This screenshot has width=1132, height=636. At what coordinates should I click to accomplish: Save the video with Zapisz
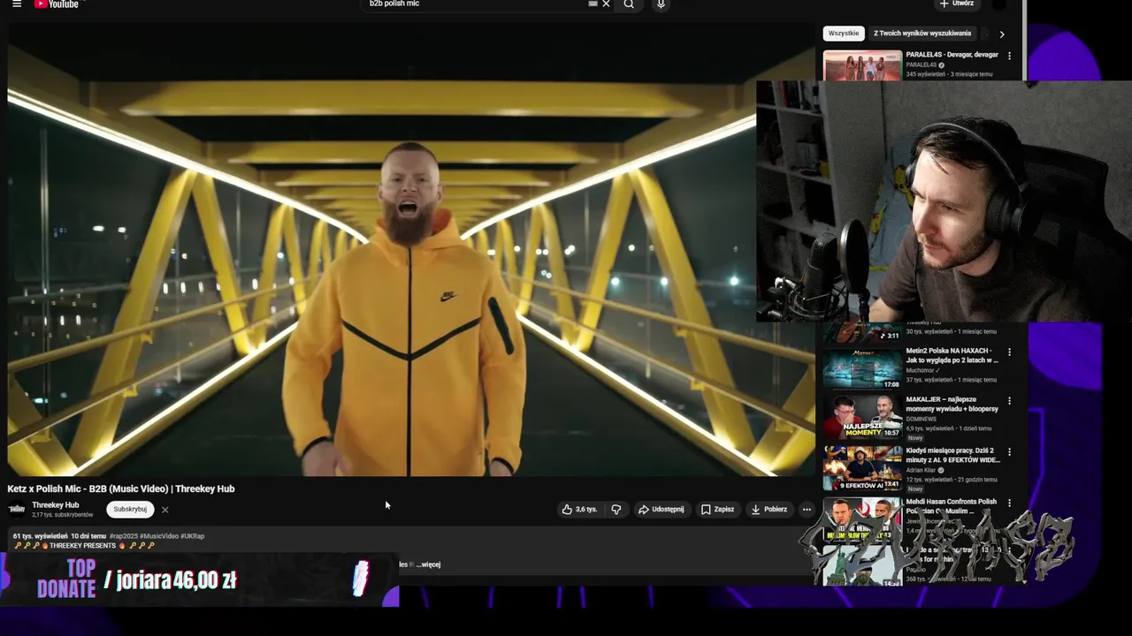point(717,510)
